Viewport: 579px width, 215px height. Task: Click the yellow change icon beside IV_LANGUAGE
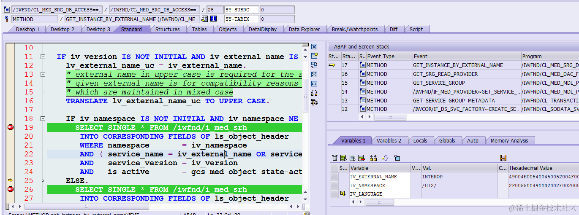coord(343,194)
